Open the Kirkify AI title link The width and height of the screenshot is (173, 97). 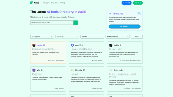[x=118, y=45]
